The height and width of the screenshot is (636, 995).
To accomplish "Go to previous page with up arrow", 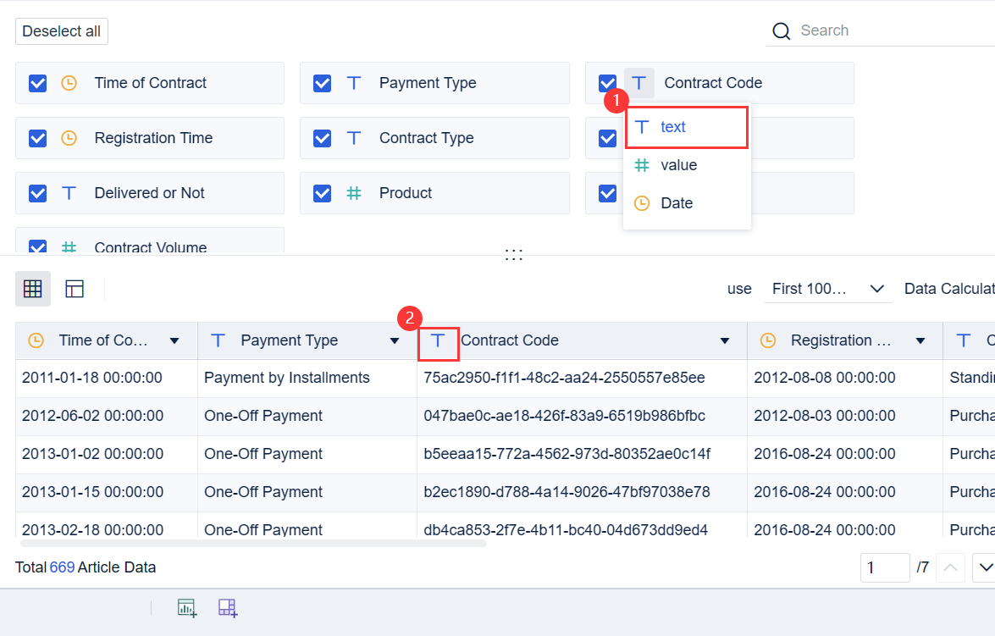I will (x=951, y=567).
